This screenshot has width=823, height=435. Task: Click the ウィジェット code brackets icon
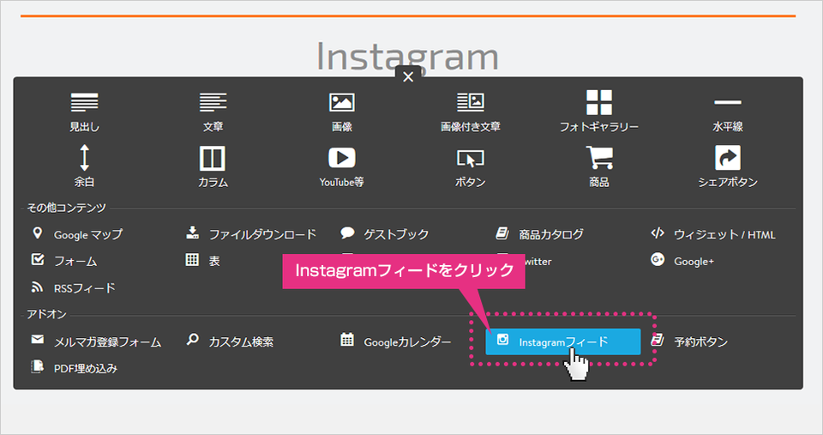tap(658, 233)
